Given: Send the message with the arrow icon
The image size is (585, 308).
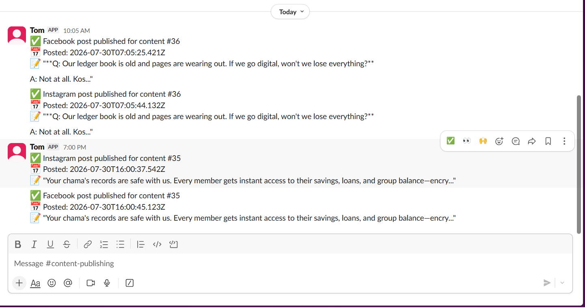Looking at the screenshot, I should (x=547, y=283).
